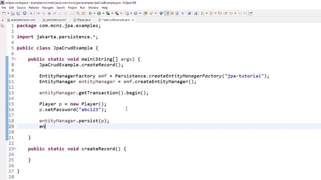Click the Previous Annotation icon
This screenshot has width=321, height=180.
coord(211,13)
